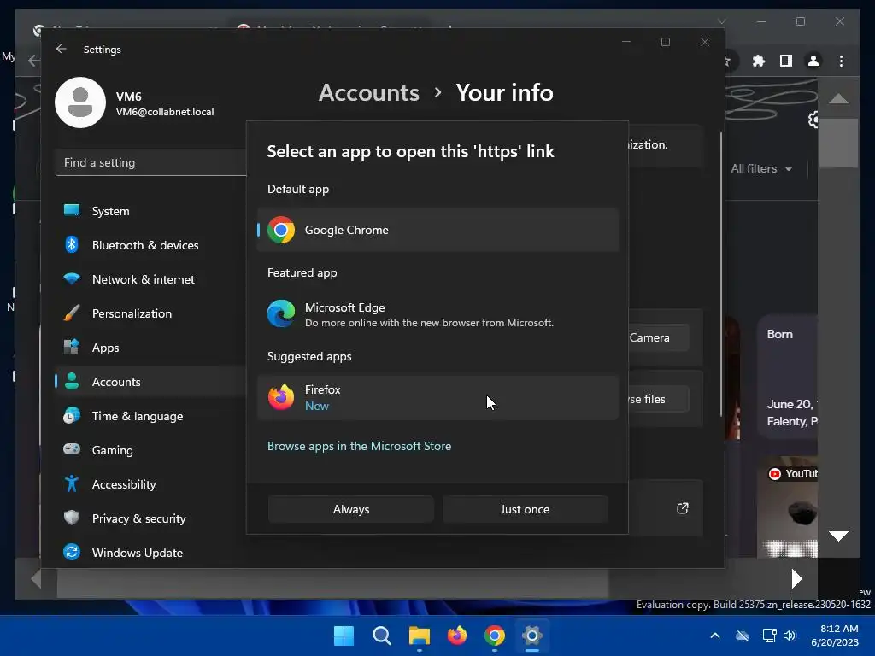Open Chrome three-dot menu
Image resolution: width=875 pixels, height=656 pixels.
click(841, 61)
